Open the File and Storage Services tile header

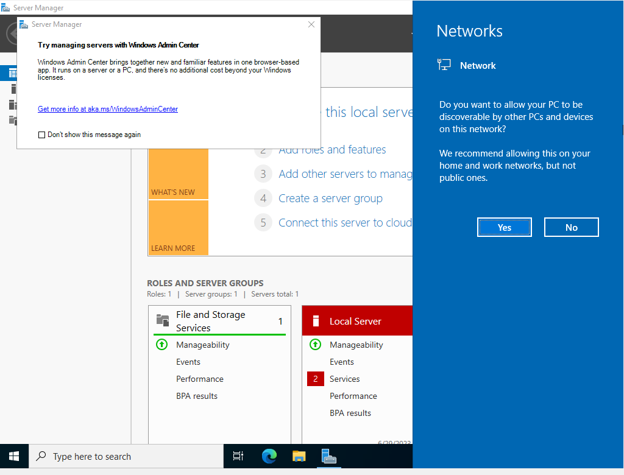[219, 321]
